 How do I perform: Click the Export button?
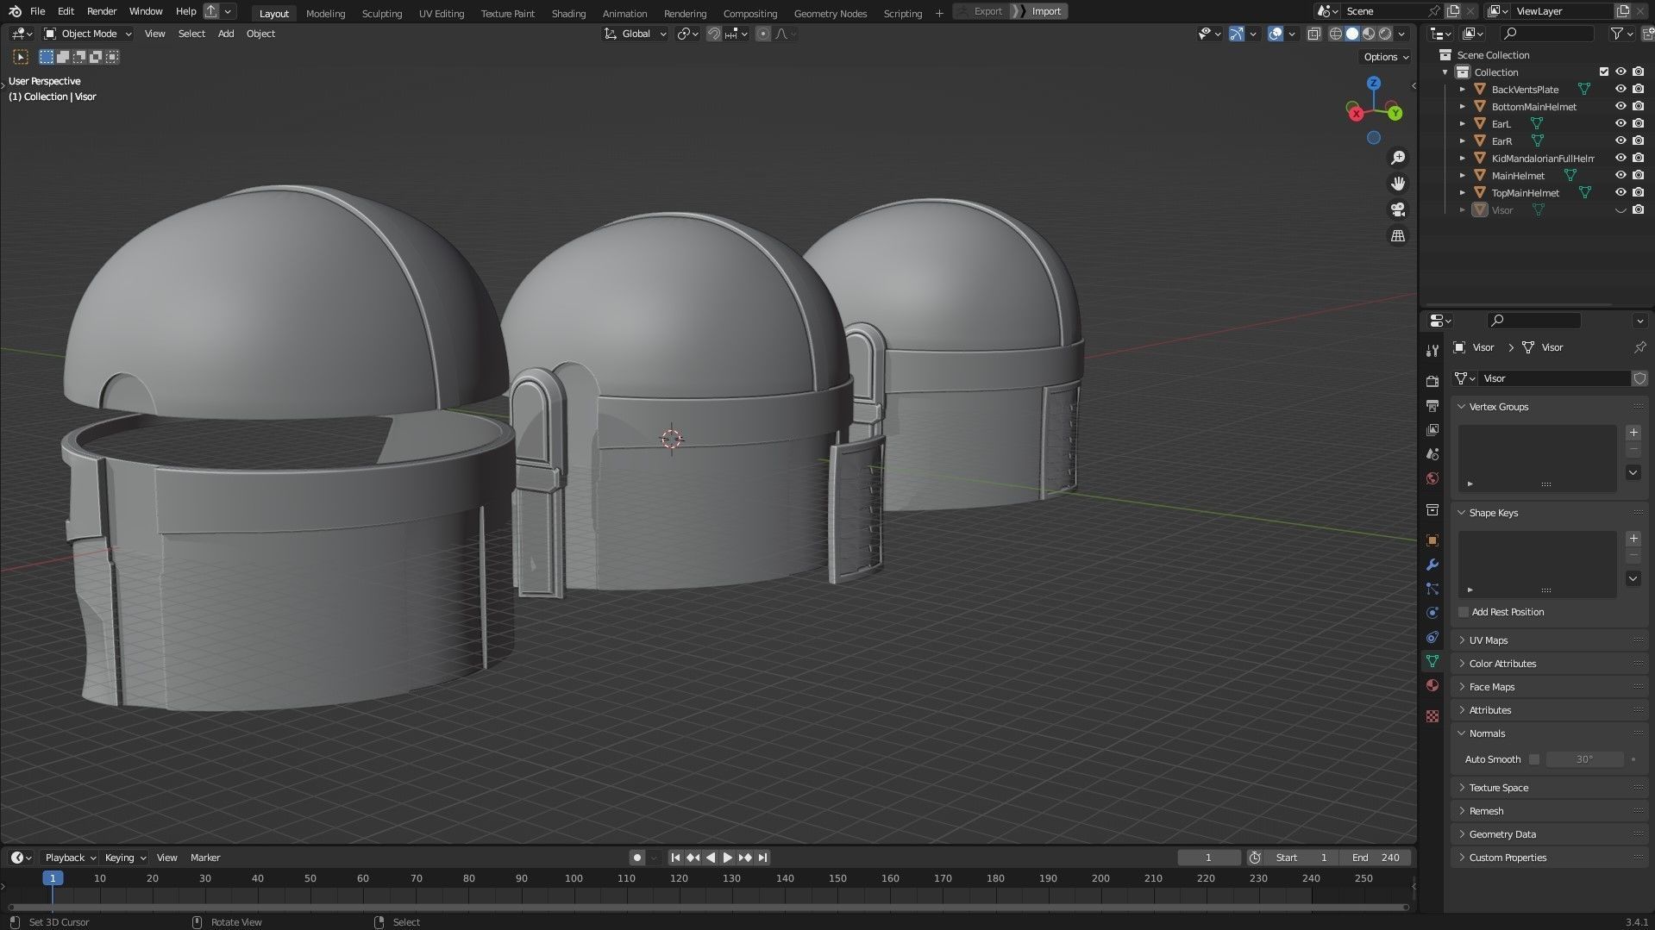point(981,11)
